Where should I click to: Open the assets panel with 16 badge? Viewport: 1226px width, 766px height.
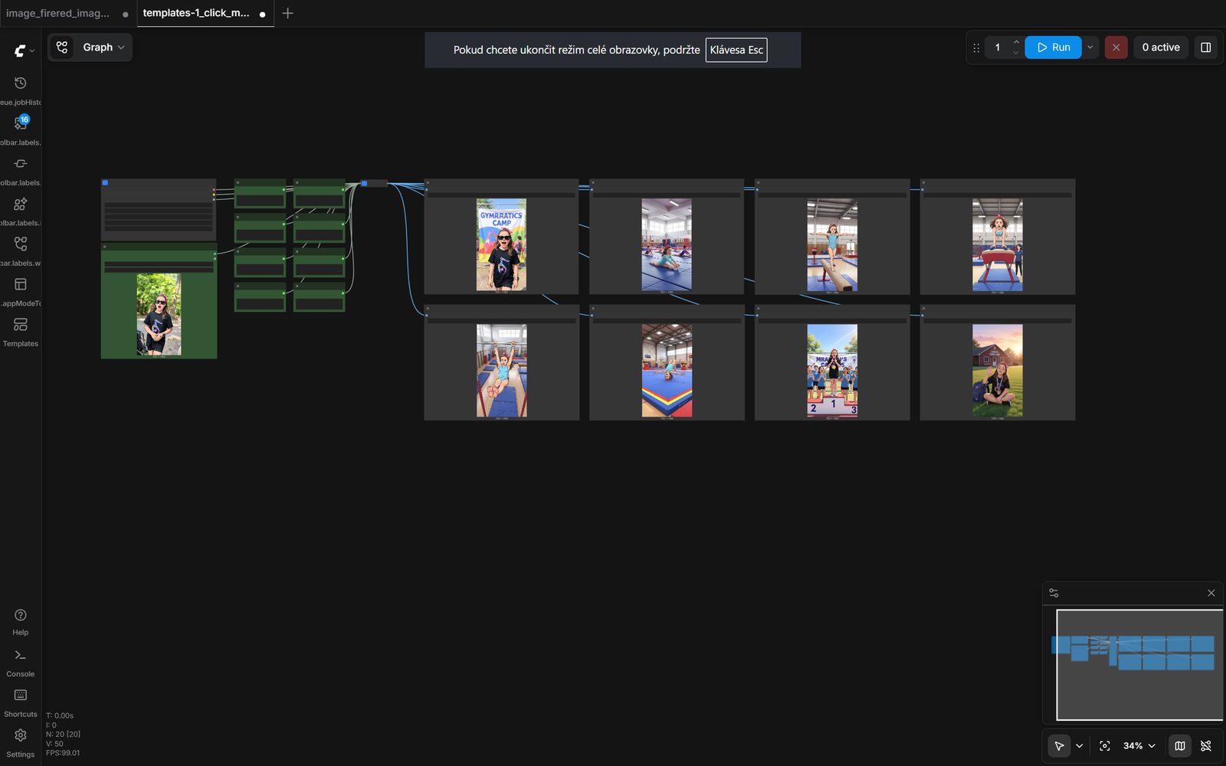click(x=21, y=123)
